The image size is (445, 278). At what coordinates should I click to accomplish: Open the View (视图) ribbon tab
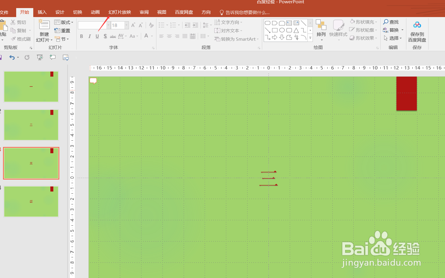pos(162,12)
